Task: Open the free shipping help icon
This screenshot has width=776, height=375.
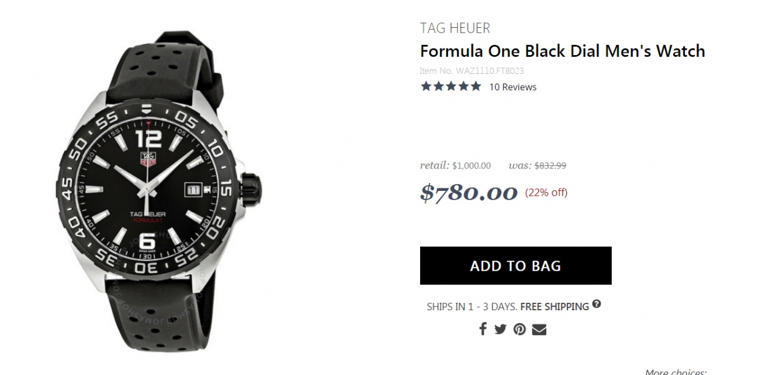Action: (597, 304)
